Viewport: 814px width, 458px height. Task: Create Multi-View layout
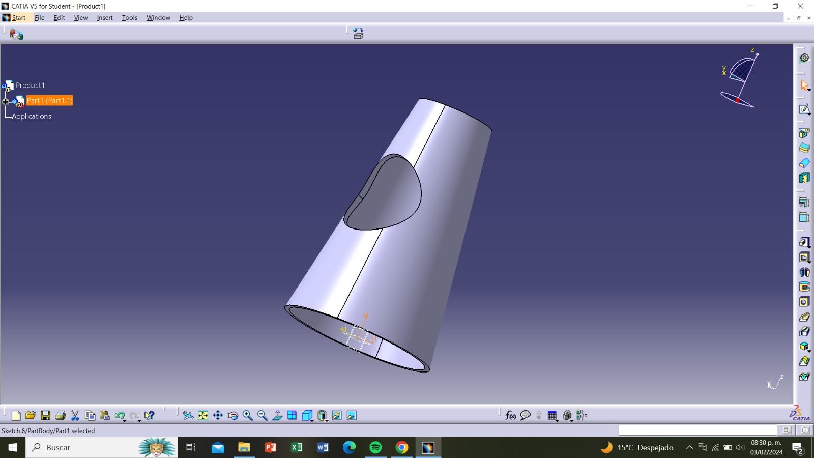click(292, 416)
